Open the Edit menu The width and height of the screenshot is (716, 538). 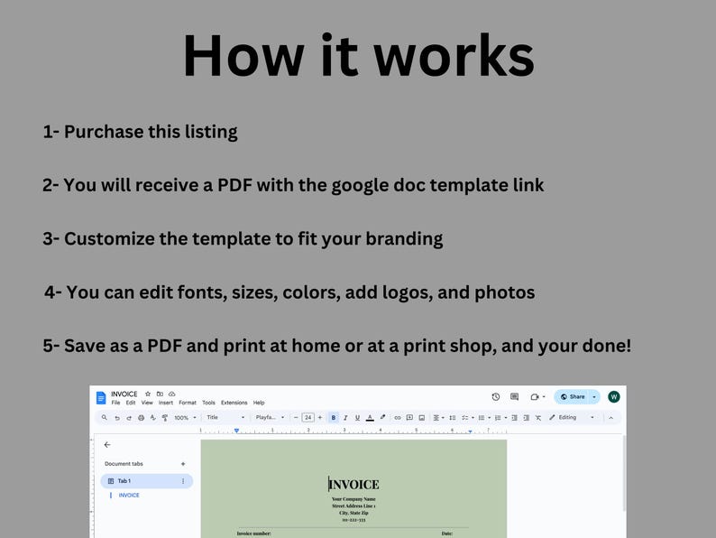[x=131, y=403]
